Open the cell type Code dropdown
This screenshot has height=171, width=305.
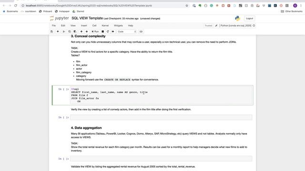pos(127,31)
